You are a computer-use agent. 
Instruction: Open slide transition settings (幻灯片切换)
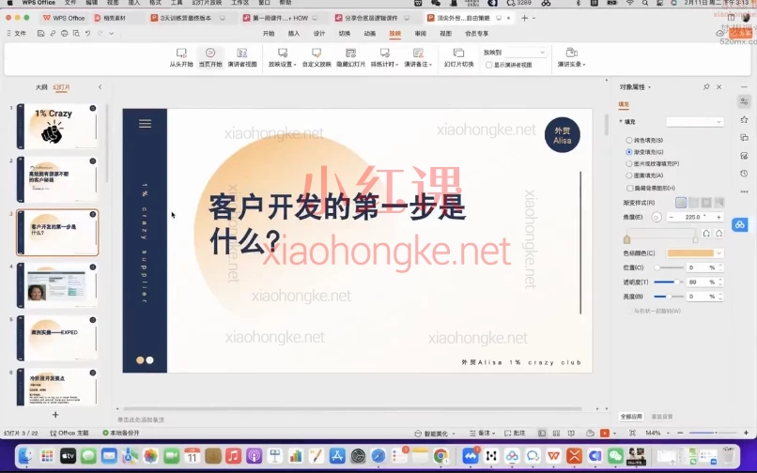(x=458, y=57)
